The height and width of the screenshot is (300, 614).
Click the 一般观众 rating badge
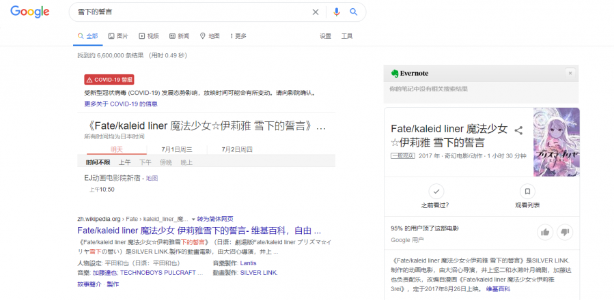tap(402, 155)
